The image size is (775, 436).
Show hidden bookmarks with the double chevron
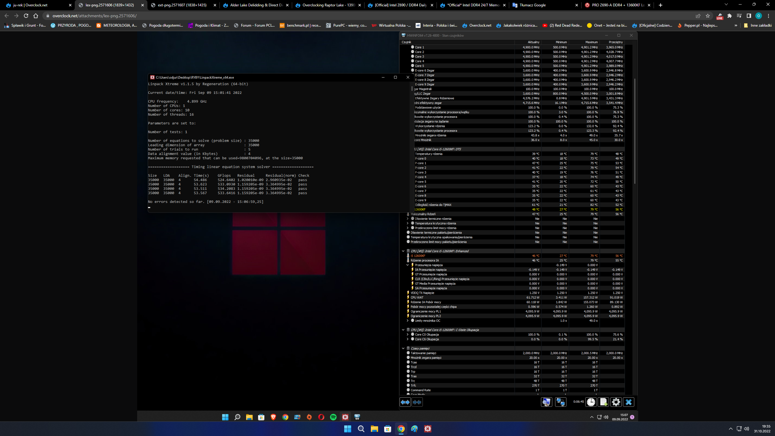point(736,25)
